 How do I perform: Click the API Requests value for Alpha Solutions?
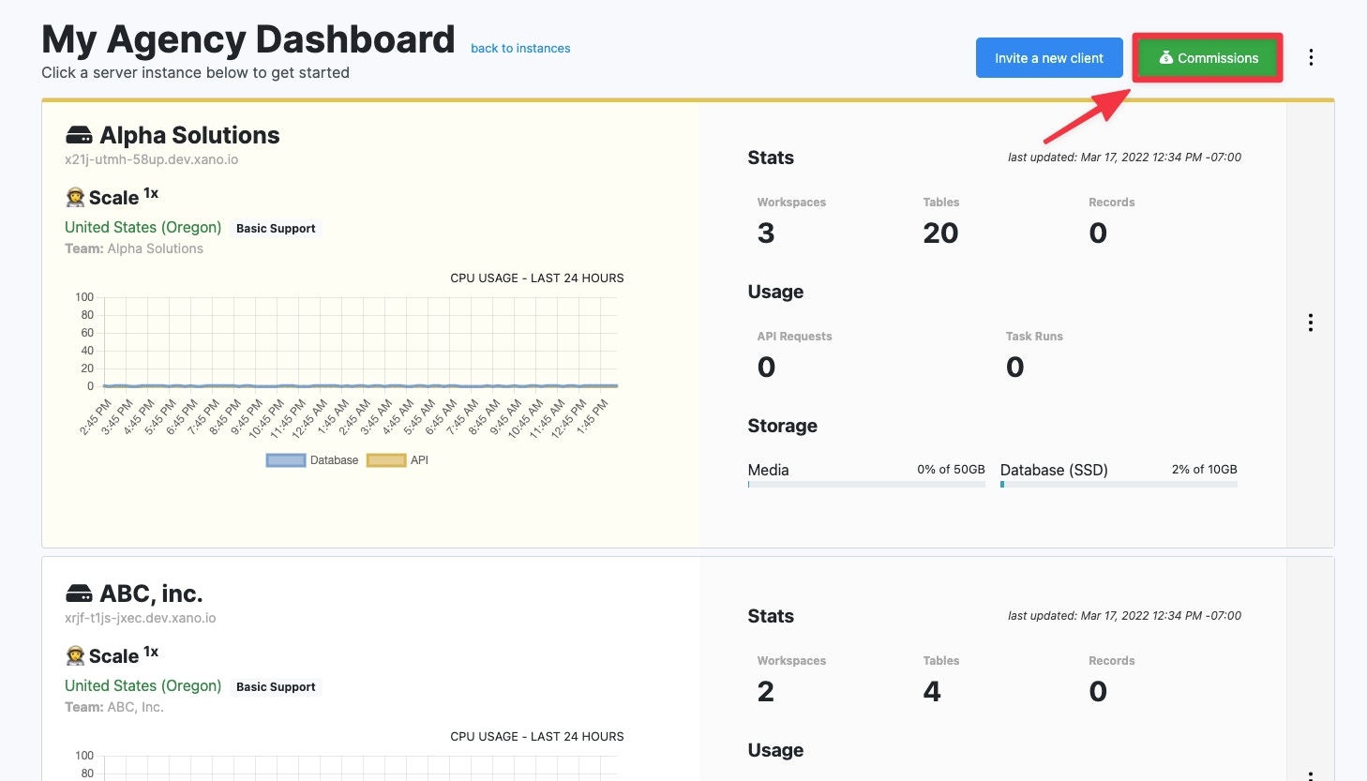[766, 368]
